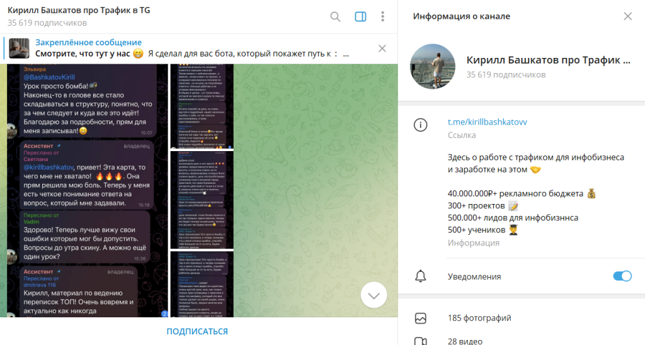Click the 'Ссылка' label under link
Screen dimensions: 645x345
pos(462,135)
